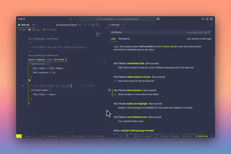This screenshot has width=231, height=154.
Task: Go back with the left arrow in title bar
Action: coord(71,19)
